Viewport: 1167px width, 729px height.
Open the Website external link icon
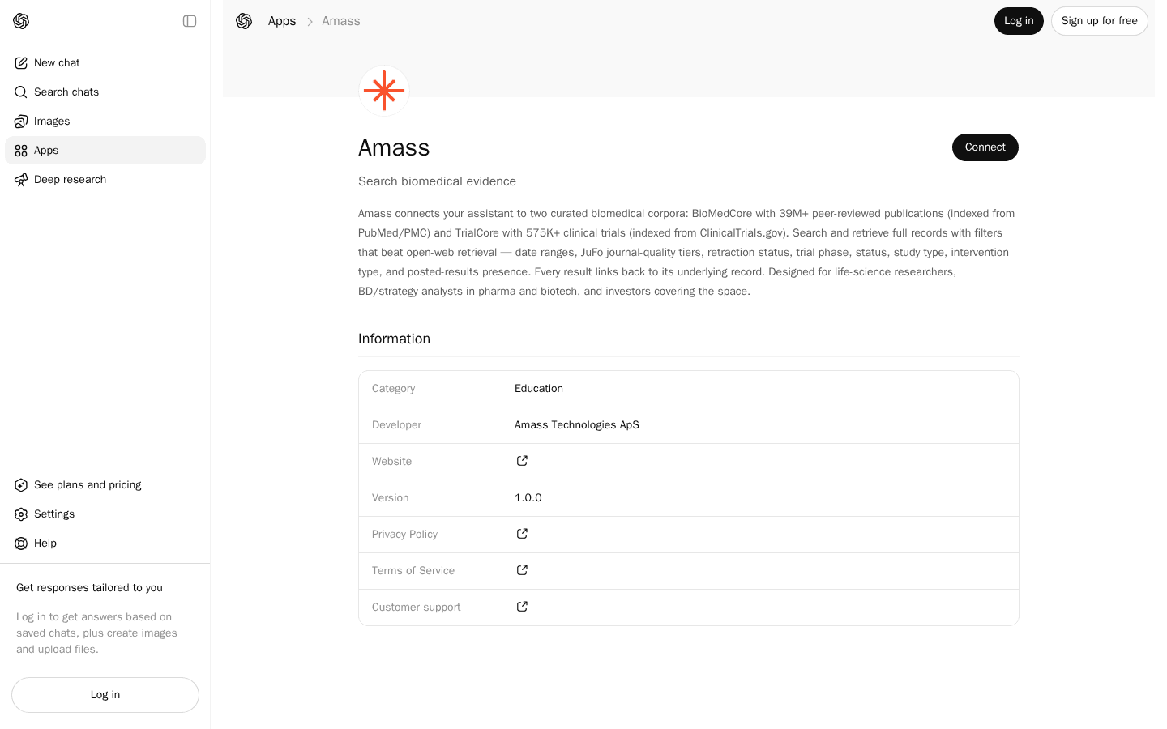pyautogui.click(x=522, y=461)
